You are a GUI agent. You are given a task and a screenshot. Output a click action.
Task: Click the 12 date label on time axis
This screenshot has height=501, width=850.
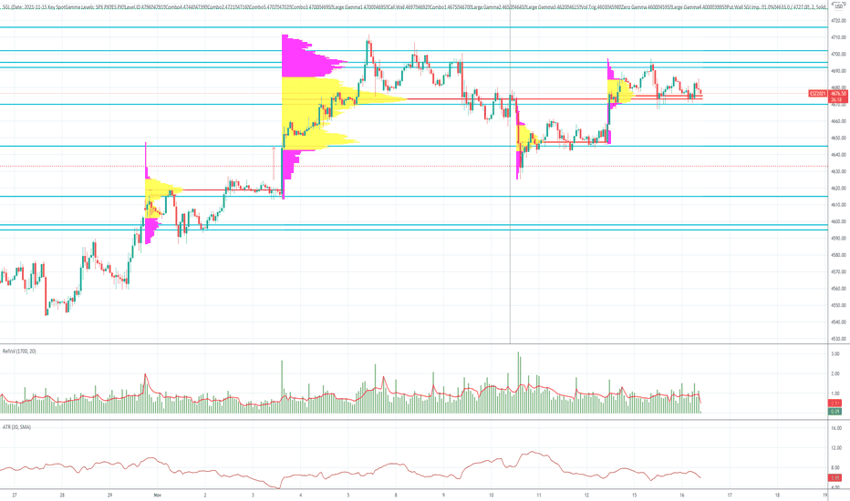(x=586, y=495)
